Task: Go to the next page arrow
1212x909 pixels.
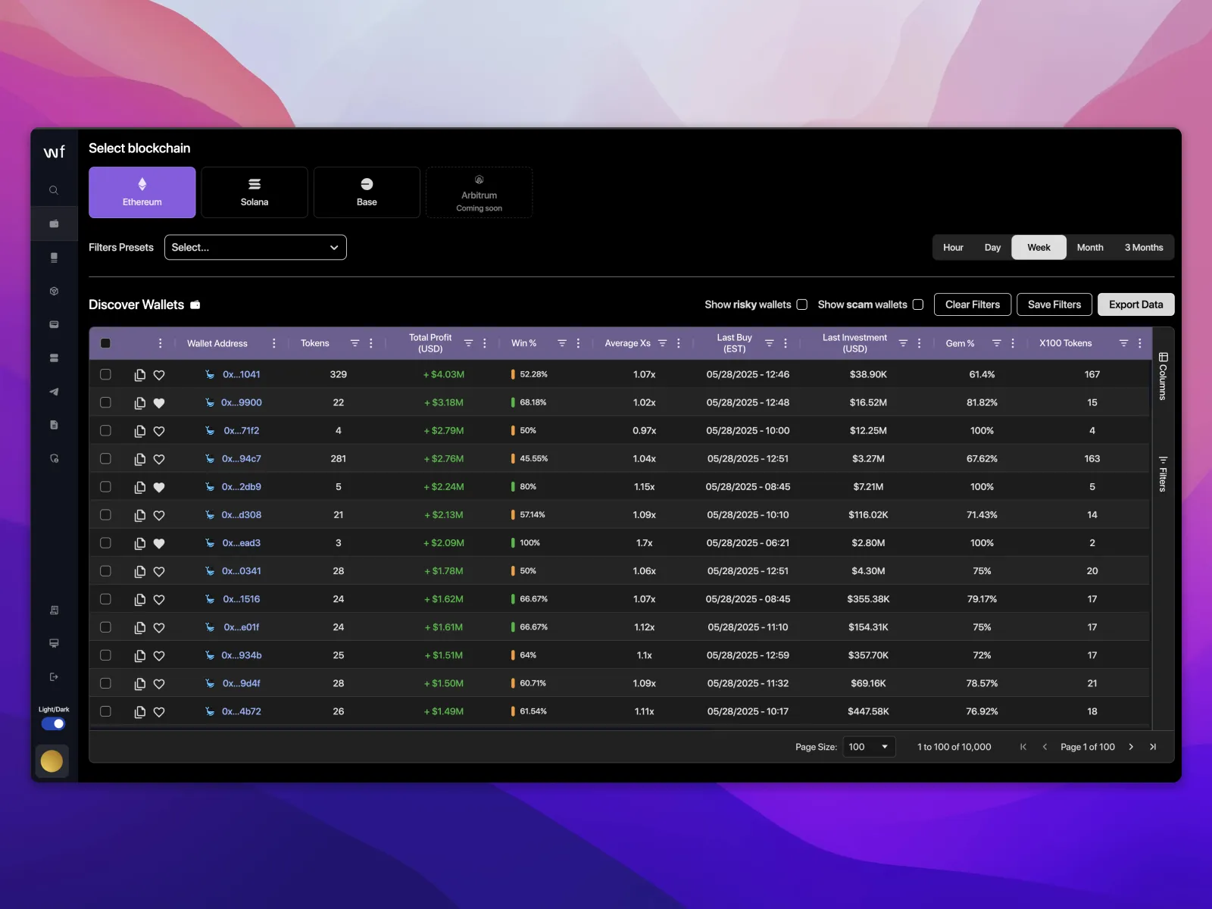Action: tap(1131, 747)
